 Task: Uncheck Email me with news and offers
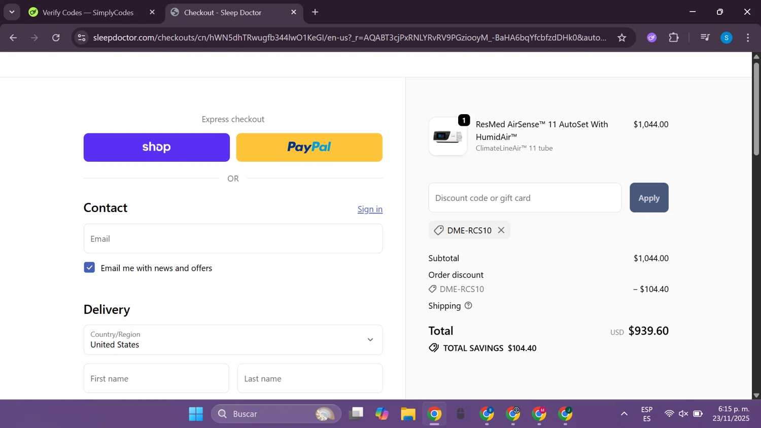(x=89, y=267)
